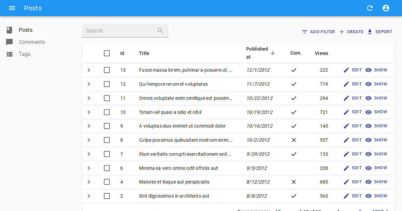Click the sort arrow beside Published at
Image resolution: width=402 pixels, height=211 pixels.
(273, 53)
